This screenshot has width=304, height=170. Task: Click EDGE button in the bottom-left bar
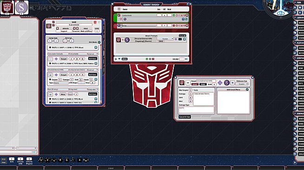pyautogui.click(x=4, y=159)
